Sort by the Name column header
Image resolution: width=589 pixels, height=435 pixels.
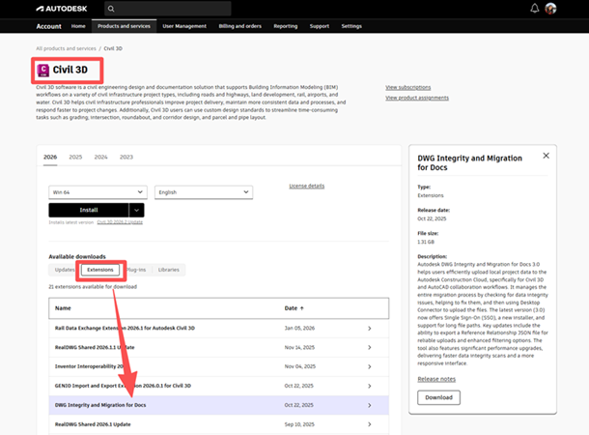(63, 308)
